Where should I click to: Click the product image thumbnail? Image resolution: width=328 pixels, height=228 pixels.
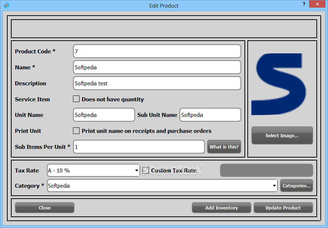point(279,84)
